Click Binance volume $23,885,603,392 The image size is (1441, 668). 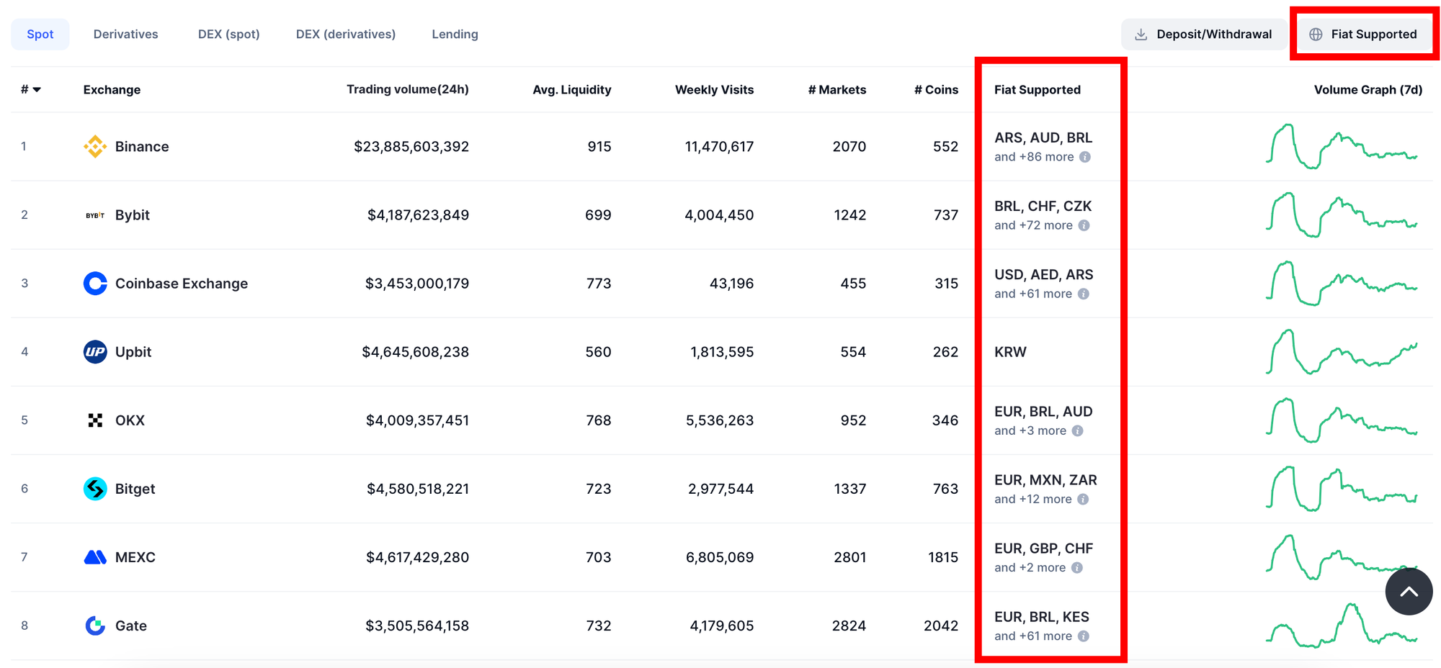(411, 147)
